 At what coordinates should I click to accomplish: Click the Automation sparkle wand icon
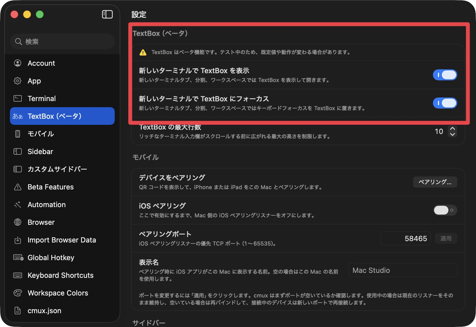tap(18, 205)
